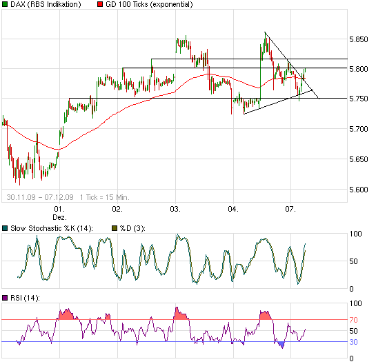Click the DAX (RBS Indikation) legend label
This screenshot has height=364, width=376.
tap(46, 4)
